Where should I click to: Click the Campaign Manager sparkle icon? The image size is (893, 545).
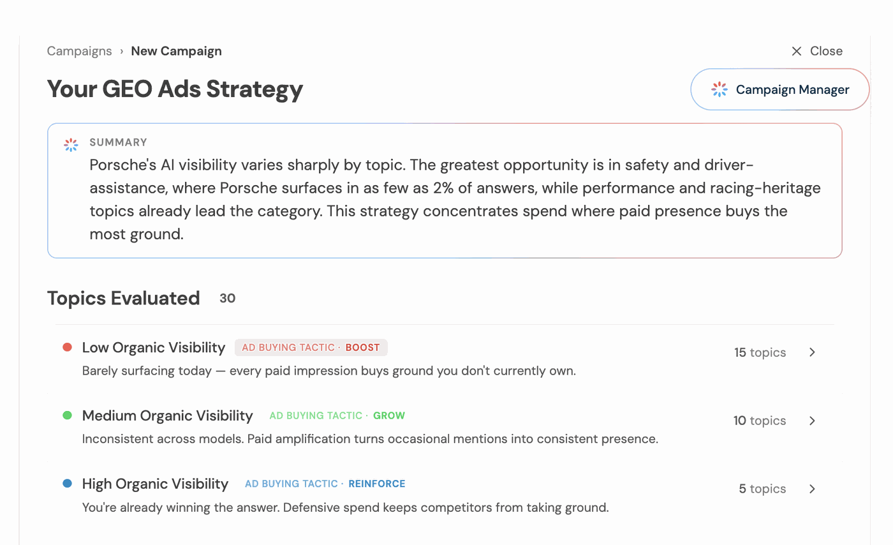coord(720,90)
